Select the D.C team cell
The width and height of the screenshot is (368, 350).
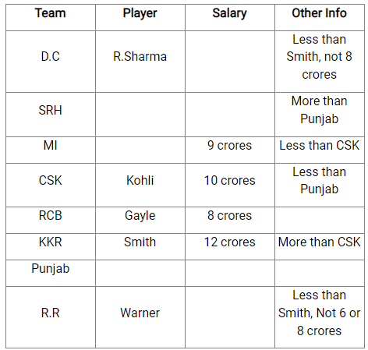coord(51,62)
